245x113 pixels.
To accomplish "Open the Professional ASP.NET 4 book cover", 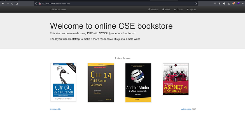I will coord(176,79).
